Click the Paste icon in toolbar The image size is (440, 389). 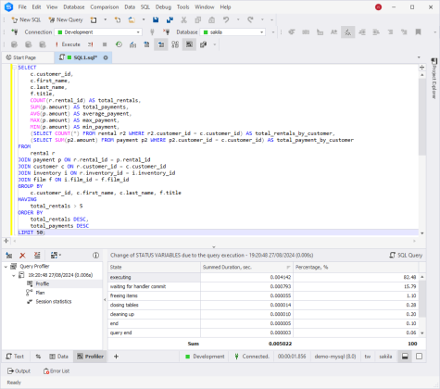click(212, 19)
